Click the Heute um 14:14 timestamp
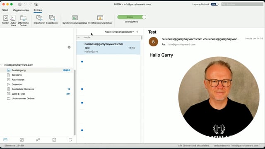 point(254,38)
